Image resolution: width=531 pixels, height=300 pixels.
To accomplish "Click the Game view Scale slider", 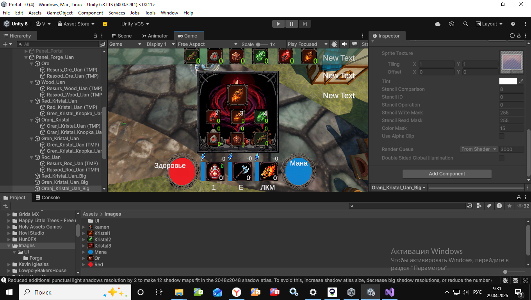I will click(262, 44).
